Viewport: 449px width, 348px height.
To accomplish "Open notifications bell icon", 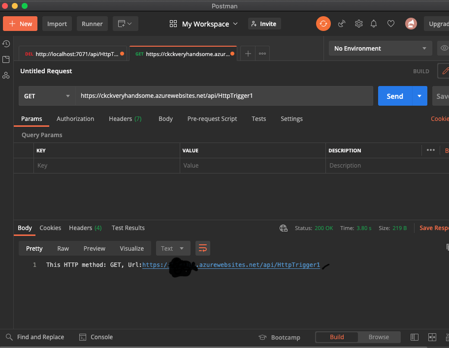I will tap(374, 24).
